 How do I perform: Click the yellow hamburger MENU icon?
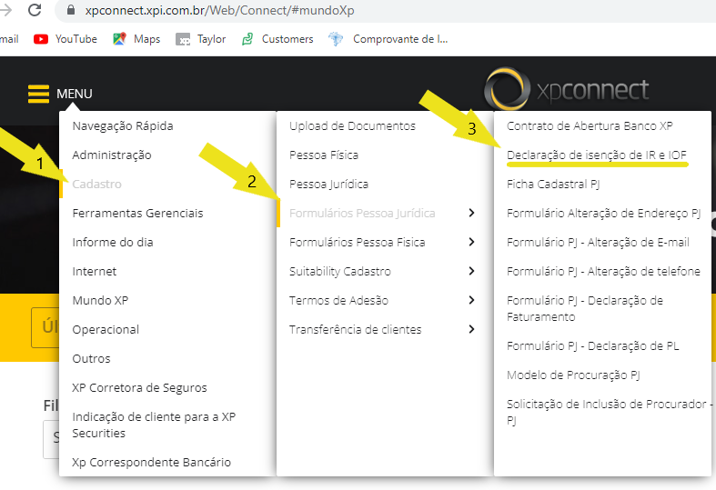pyautogui.click(x=38, y=94)
